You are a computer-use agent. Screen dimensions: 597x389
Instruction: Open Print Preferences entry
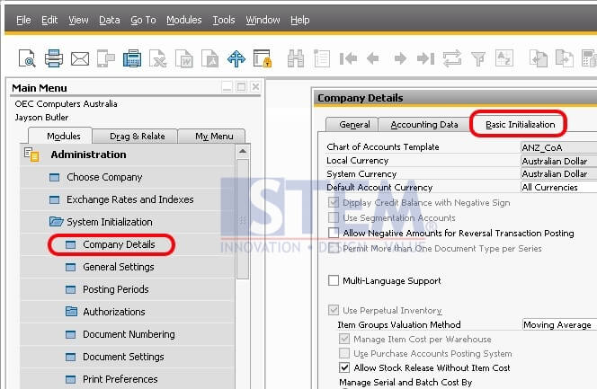point(120,379)
